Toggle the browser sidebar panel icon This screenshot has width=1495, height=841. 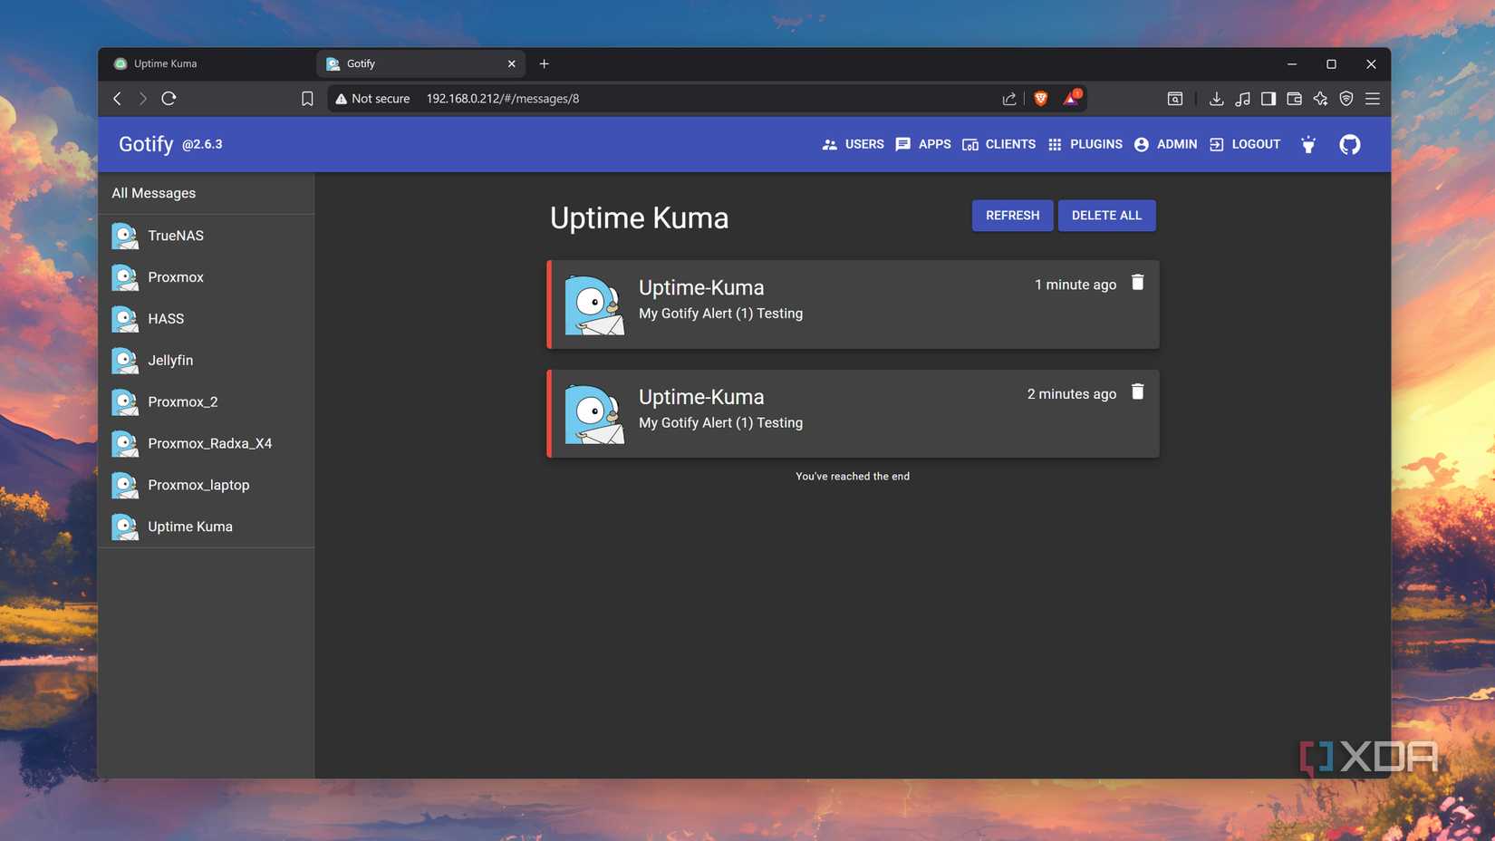(x=1268, y=98)
